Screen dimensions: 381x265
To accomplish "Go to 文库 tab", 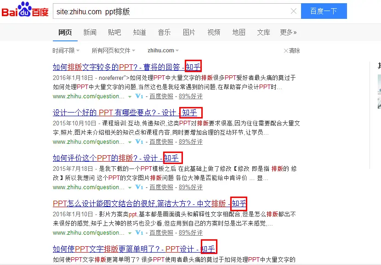I will pos(264,32).
